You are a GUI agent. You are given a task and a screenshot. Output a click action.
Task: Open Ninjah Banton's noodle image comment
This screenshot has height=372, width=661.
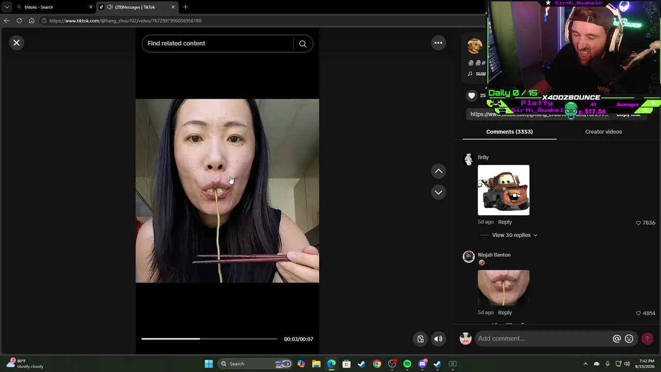tap(503, 288)
